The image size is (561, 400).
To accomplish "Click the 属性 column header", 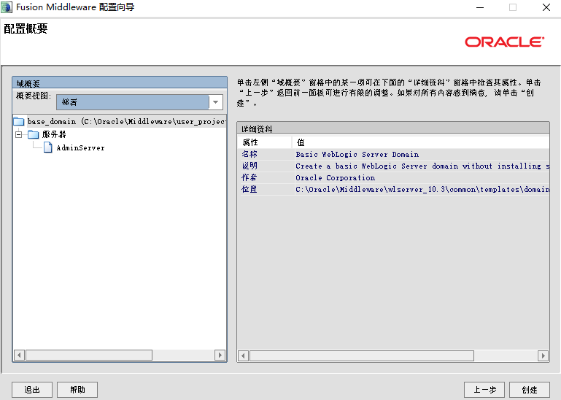I will click(x=265, y=142).
